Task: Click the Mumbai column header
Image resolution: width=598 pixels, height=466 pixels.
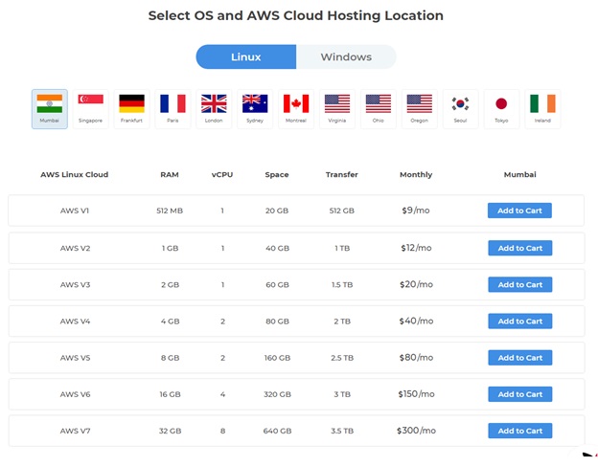Action: click(x=519, y=175)
